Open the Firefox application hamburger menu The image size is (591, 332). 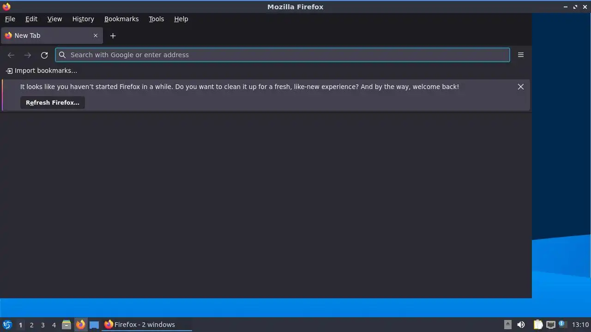coord(521,55)
